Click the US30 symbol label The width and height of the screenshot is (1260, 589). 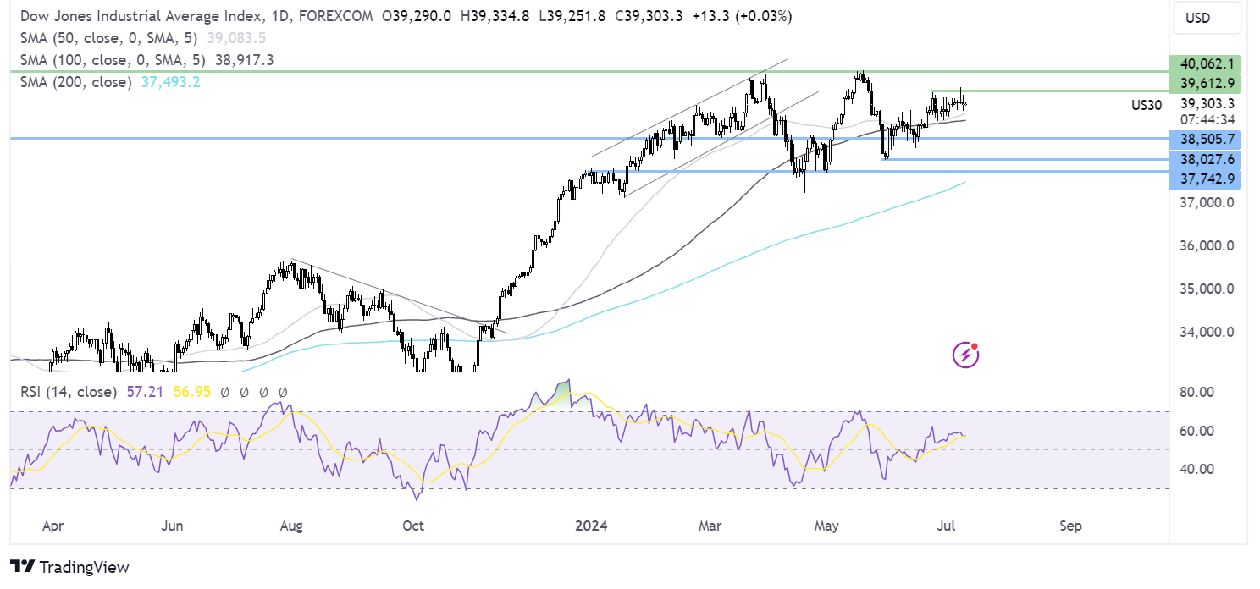coord(1147,105)
